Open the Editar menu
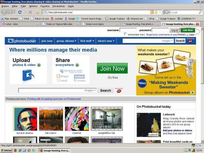The width and height of the screenshot is (204, 153). point(15,6)
